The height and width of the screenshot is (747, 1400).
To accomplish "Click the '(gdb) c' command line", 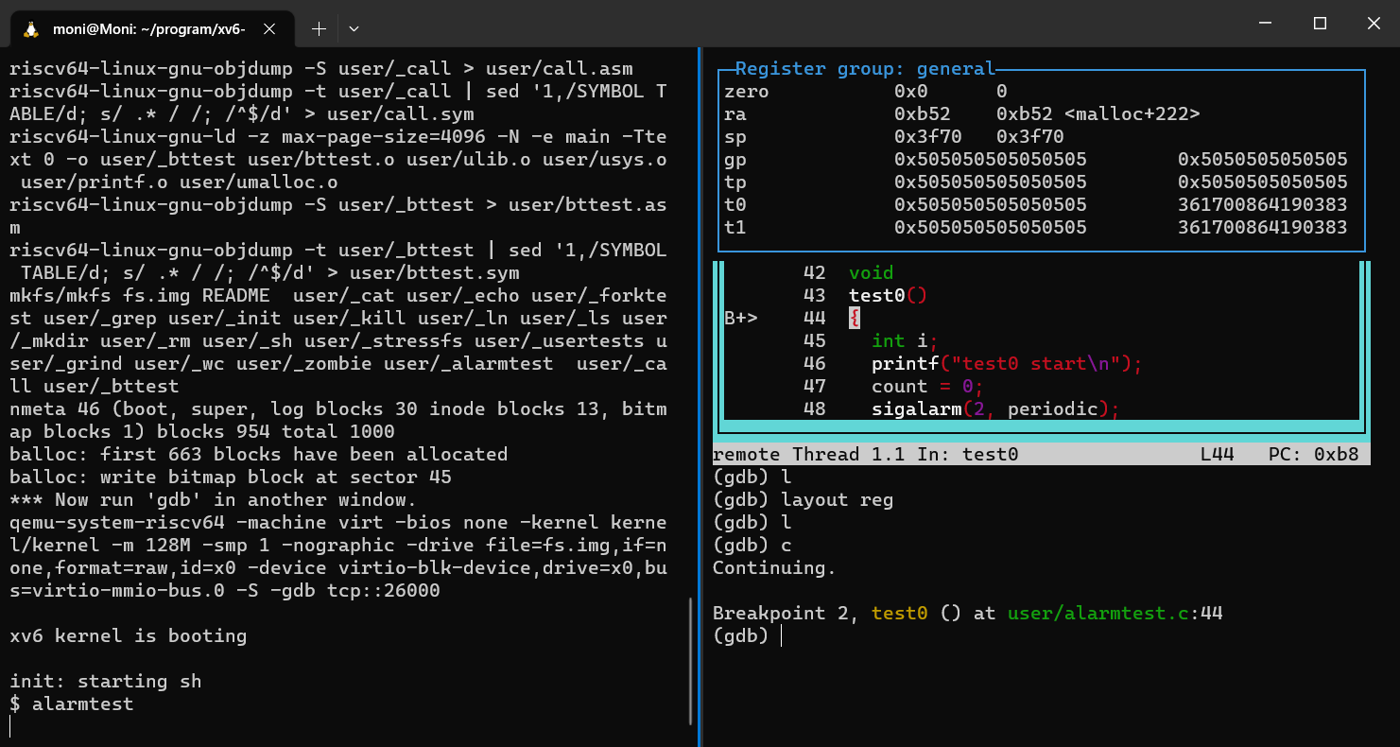I will (x=752, y=546).
